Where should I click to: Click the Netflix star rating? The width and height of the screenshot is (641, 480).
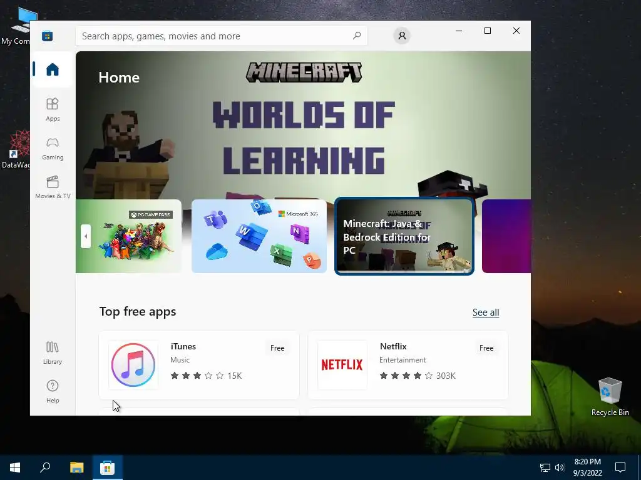406,376
